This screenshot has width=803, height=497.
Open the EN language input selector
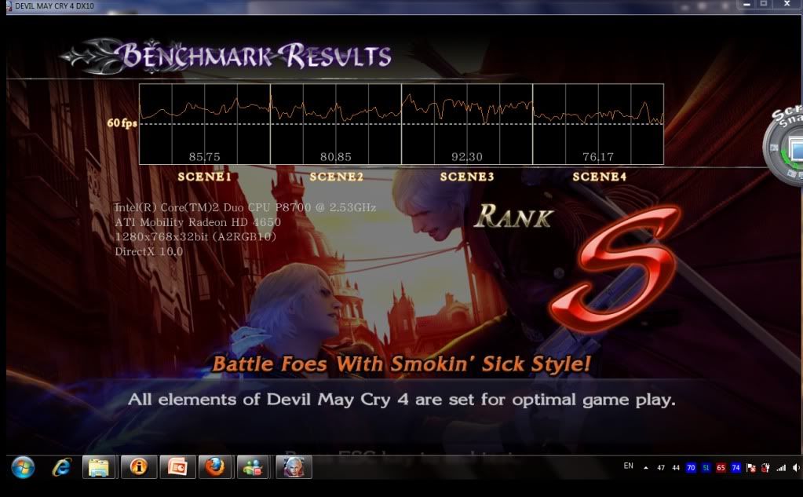[x=628, y=466]
